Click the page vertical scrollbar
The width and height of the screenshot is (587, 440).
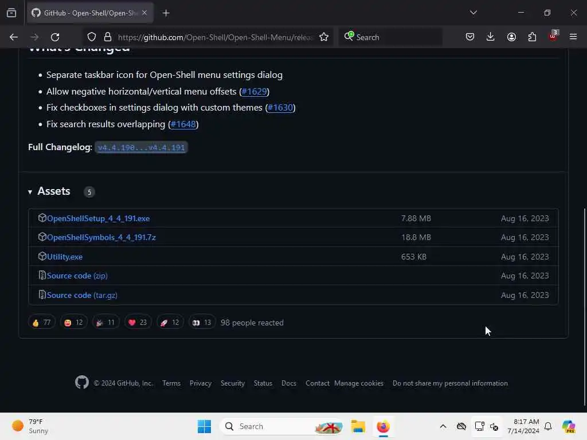584,307
